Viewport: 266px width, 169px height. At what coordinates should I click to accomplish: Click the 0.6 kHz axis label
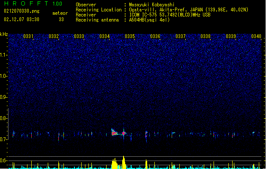[x=3, y=161]
